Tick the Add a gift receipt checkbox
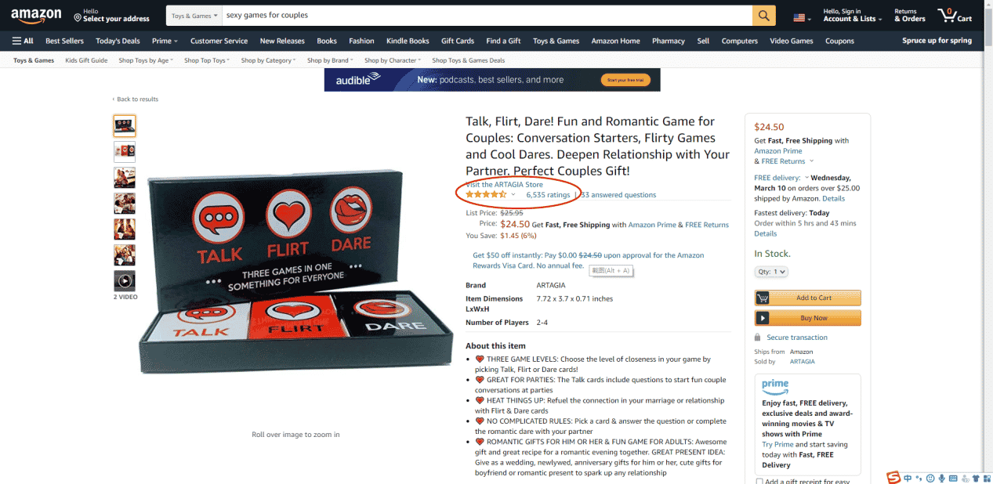The height and width of the screenshot is (484, 993). coord(760,481)
